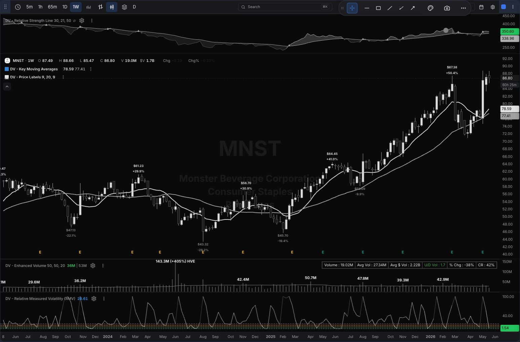Select the horizontal line drawing tool

(367, 8)
